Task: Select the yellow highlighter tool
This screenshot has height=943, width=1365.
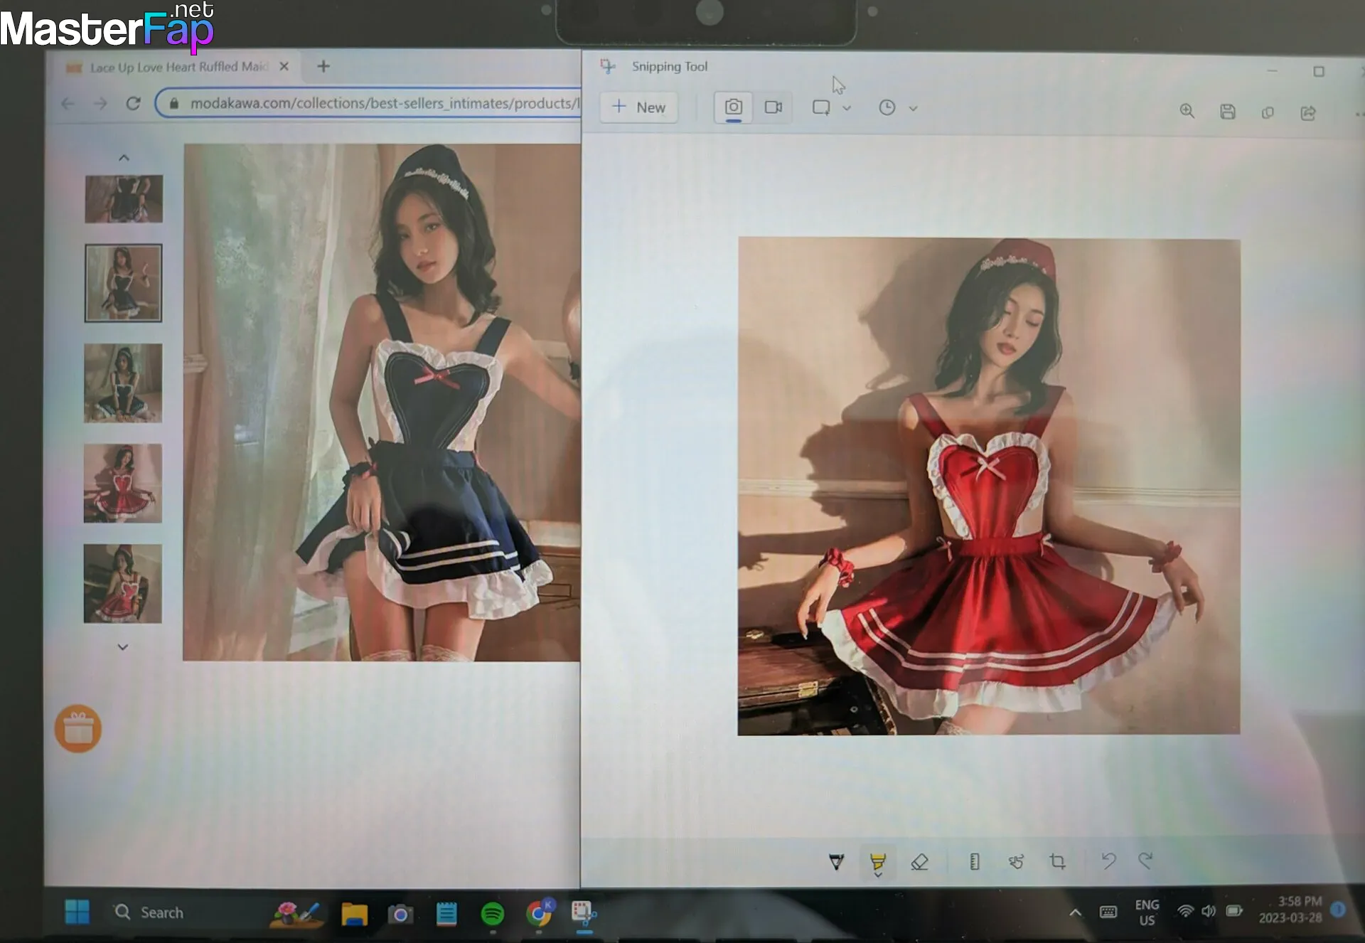Action: 878,863
